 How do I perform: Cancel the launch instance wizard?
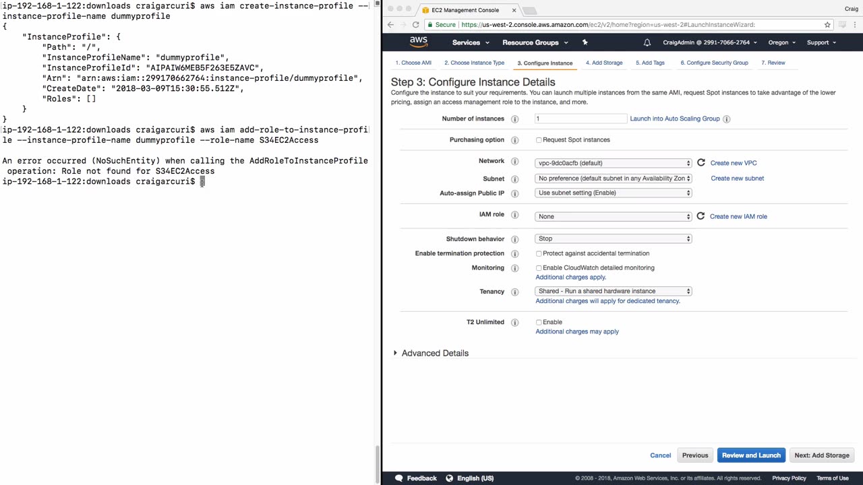[x=661, y=455]
